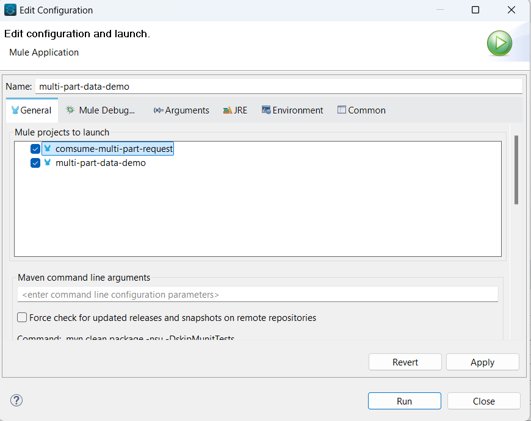Image resolution: width=531 pixels, height=421 pixels.
Task: Click the green launch arrow icon
Action: tap(499, 43)
